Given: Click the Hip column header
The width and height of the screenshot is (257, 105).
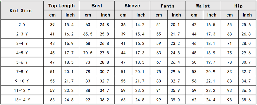Looking at the screenshot, I should pos(238,6).
